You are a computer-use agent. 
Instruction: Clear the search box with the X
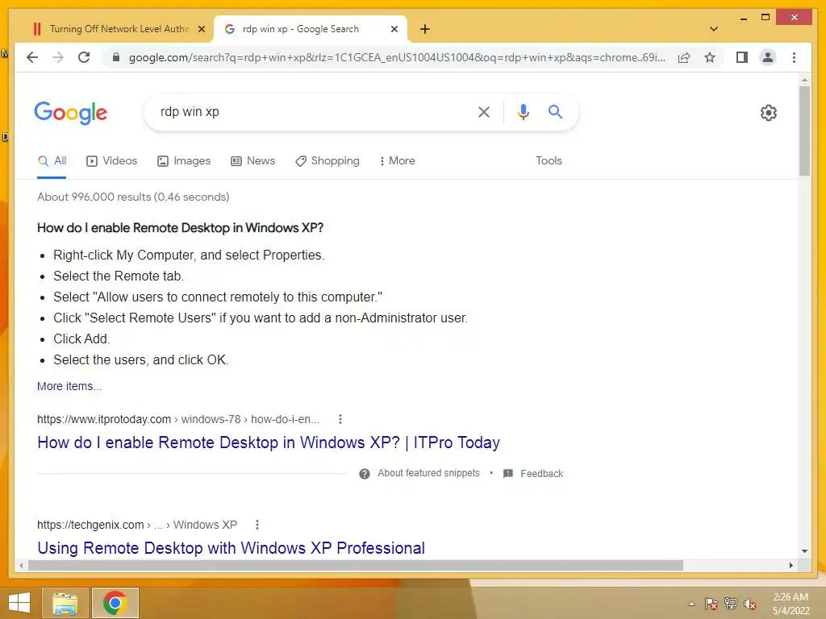coord(484,111)
